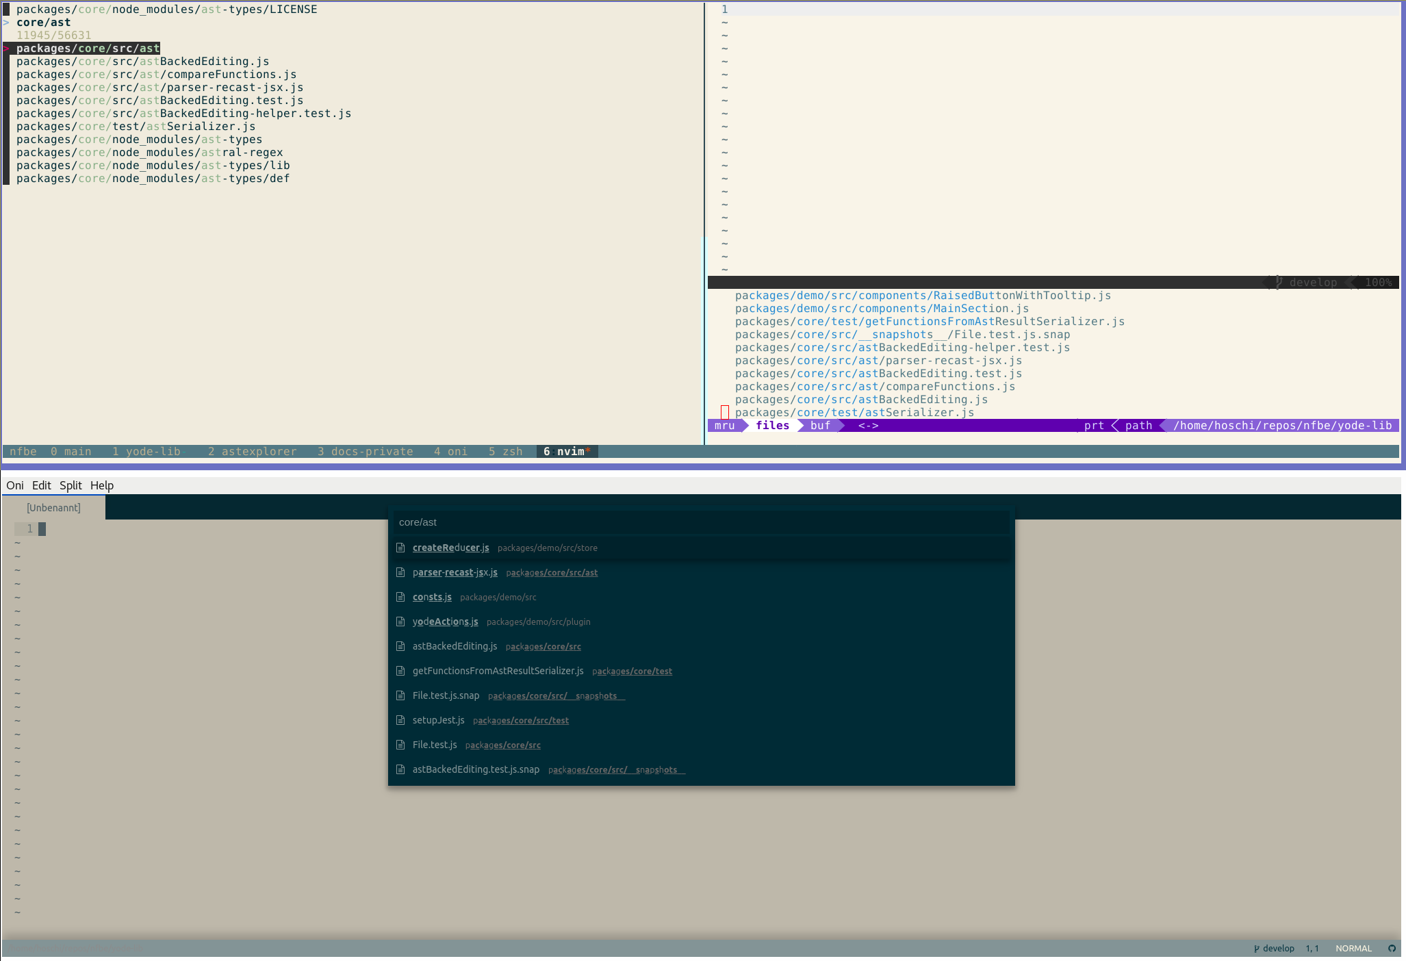The image size is (1406, 961).
Task: Click the file icon beside consts.js
Action: (x=400, y=597)
